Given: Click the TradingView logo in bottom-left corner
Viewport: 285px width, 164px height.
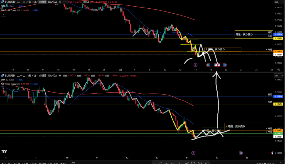Looking at the screenshot, I should (4, 151).
